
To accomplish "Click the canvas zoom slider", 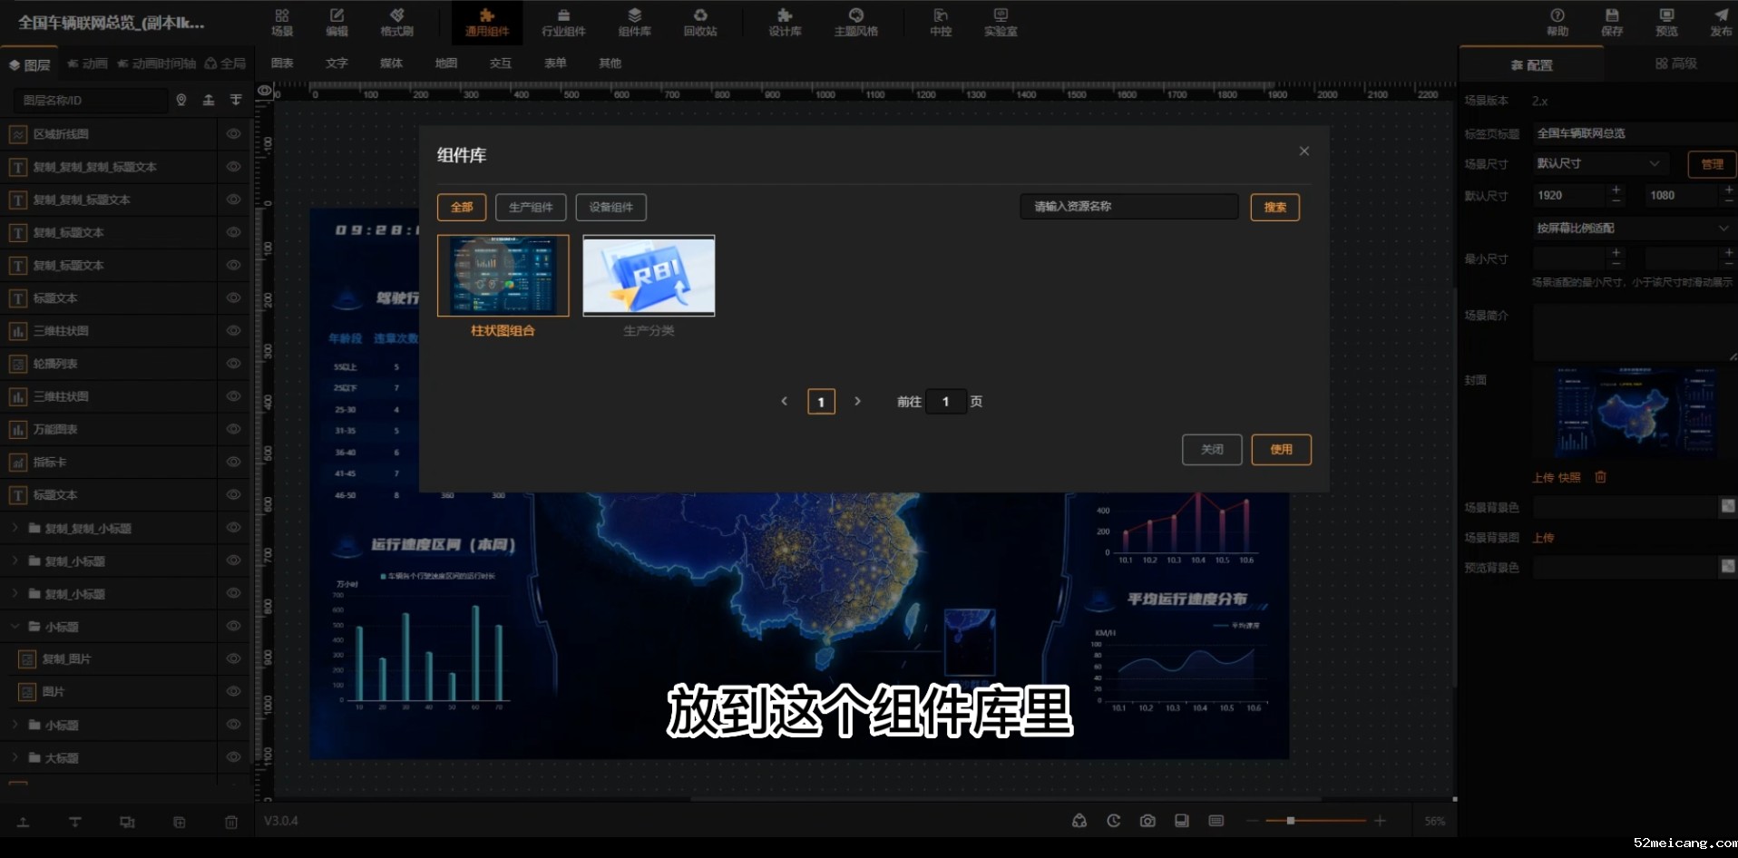I will pyautogui.click(x=1313, y=821).
